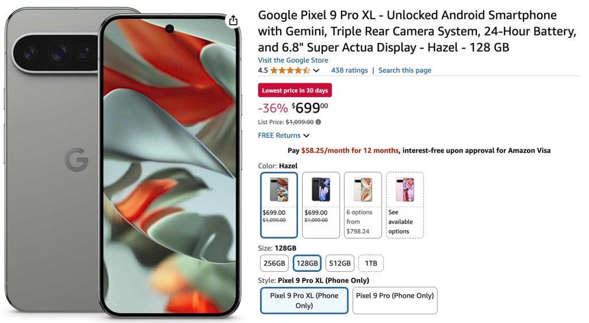Viewport: 589px width, 323px height.
Task: Select the 1TB size option
Action: pyautogui.click(x=371, y=263)
